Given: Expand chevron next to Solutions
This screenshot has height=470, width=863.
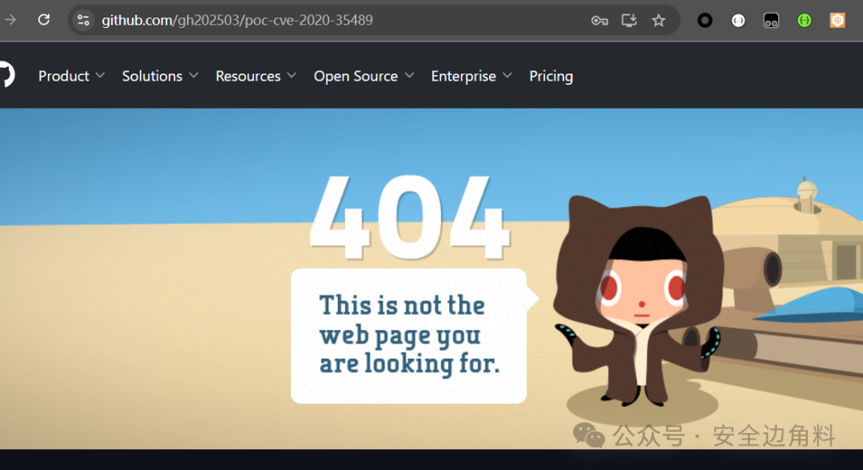Looking at the screenshot, I should pyautogui.click(x=193, y=75).
